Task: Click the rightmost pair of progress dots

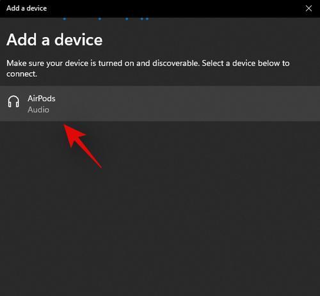Action: click(x=145, y=19)
